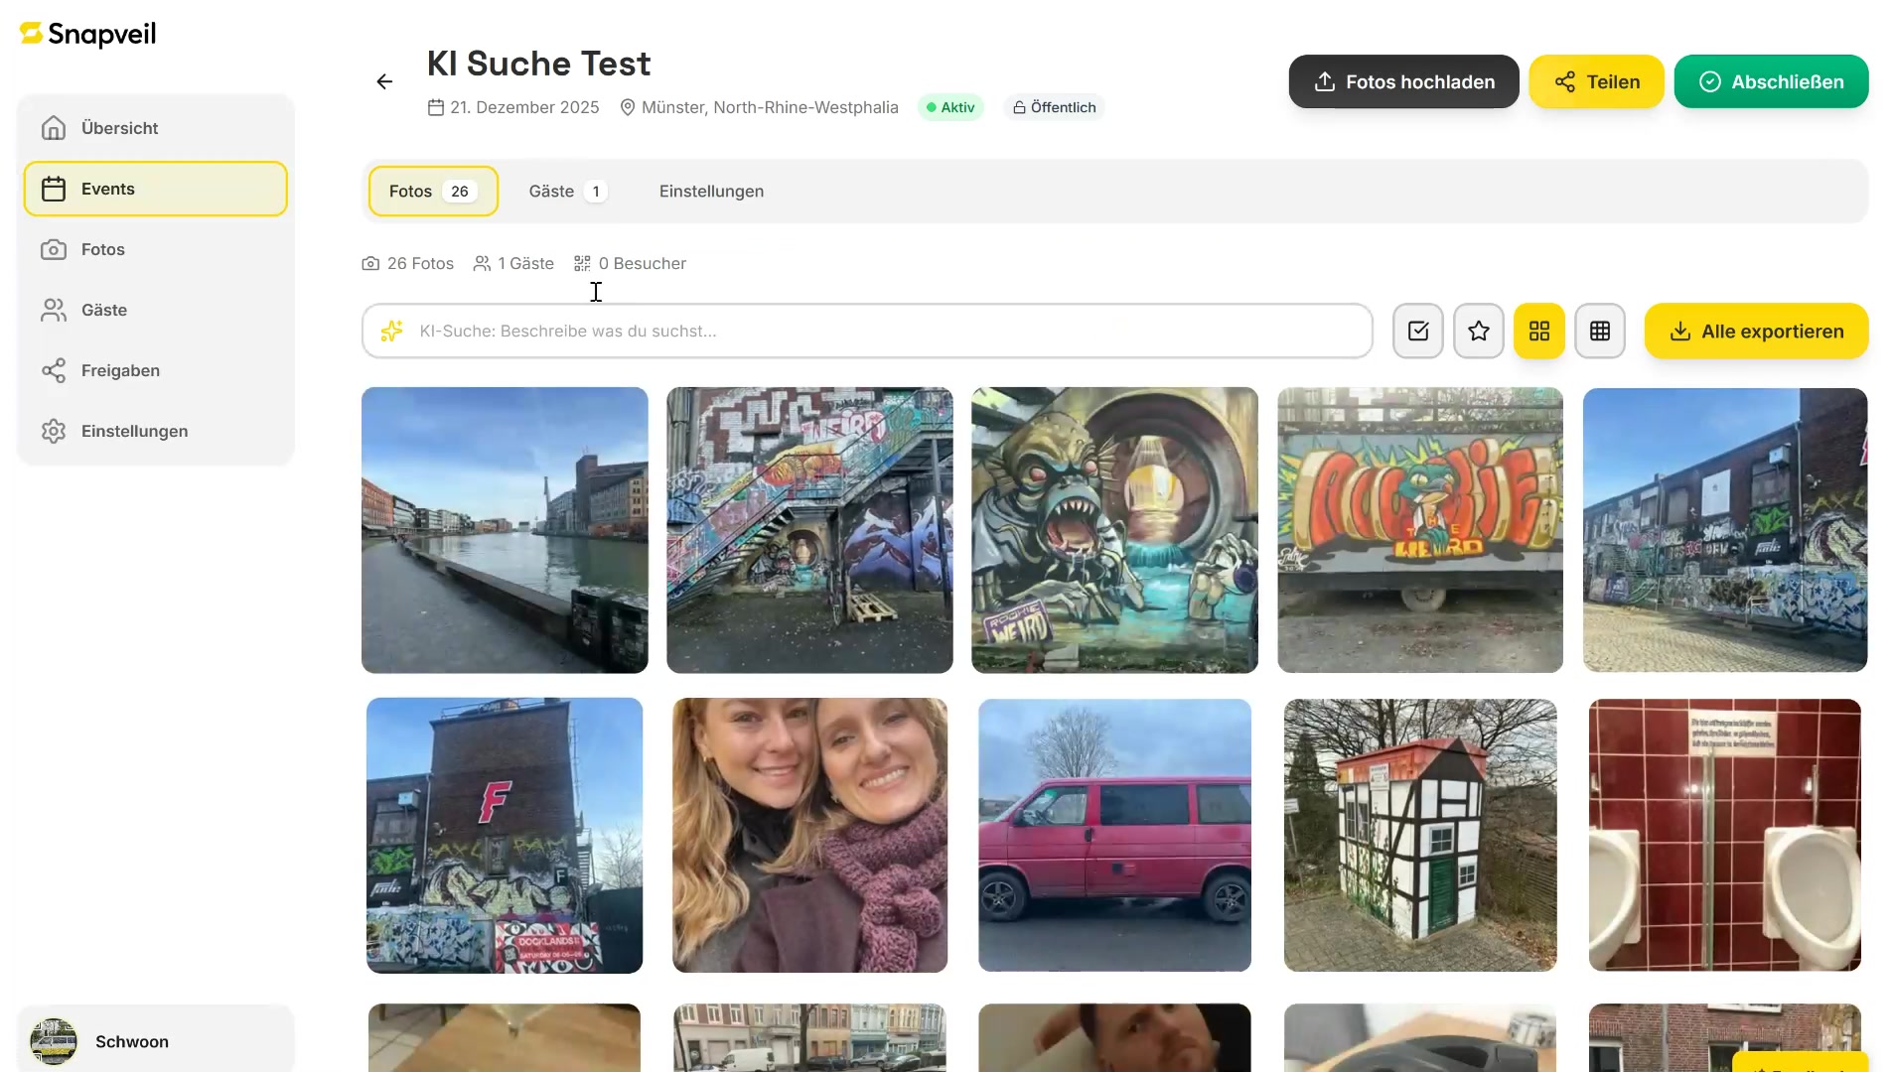The image size is (1891, 1072).
Task: Toggle photo selection mode checkbox icon
Action: (x=1418, y=332)
